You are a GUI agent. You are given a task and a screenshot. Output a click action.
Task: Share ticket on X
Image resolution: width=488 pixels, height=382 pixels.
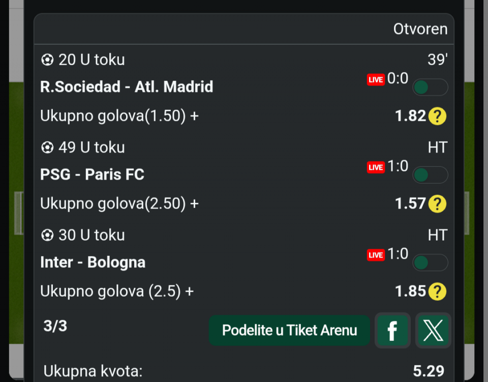(433, 331)
